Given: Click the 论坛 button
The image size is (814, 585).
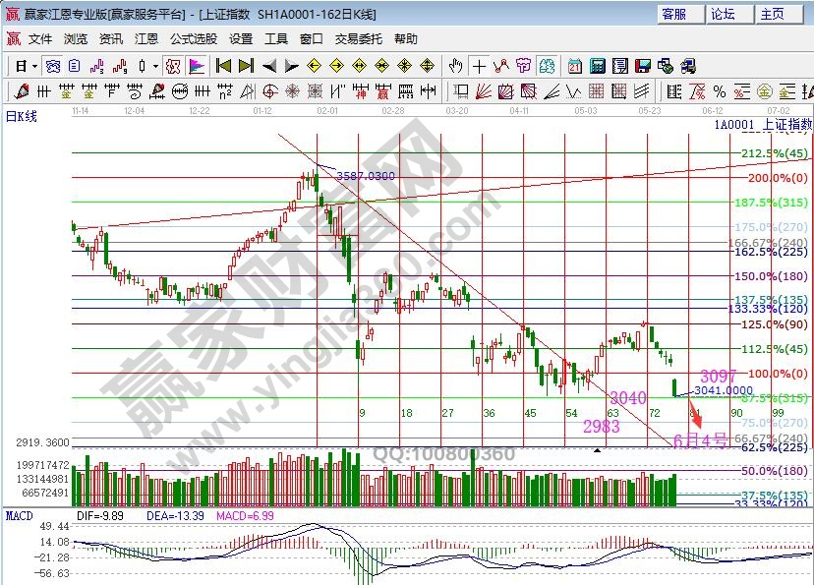Looking at the screenshot, I should pos(723,14).
